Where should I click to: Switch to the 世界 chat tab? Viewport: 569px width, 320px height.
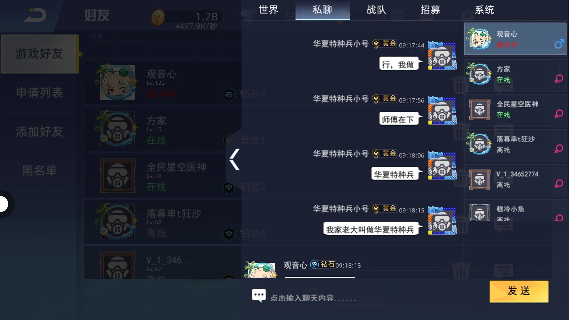click(x=268, y=10)
